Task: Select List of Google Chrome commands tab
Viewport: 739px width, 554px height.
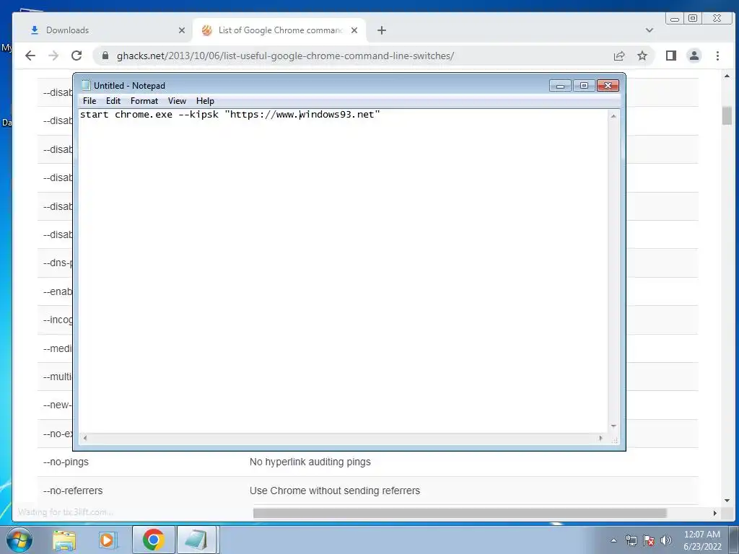Action: pyautogui.click(x=279, y=30)
